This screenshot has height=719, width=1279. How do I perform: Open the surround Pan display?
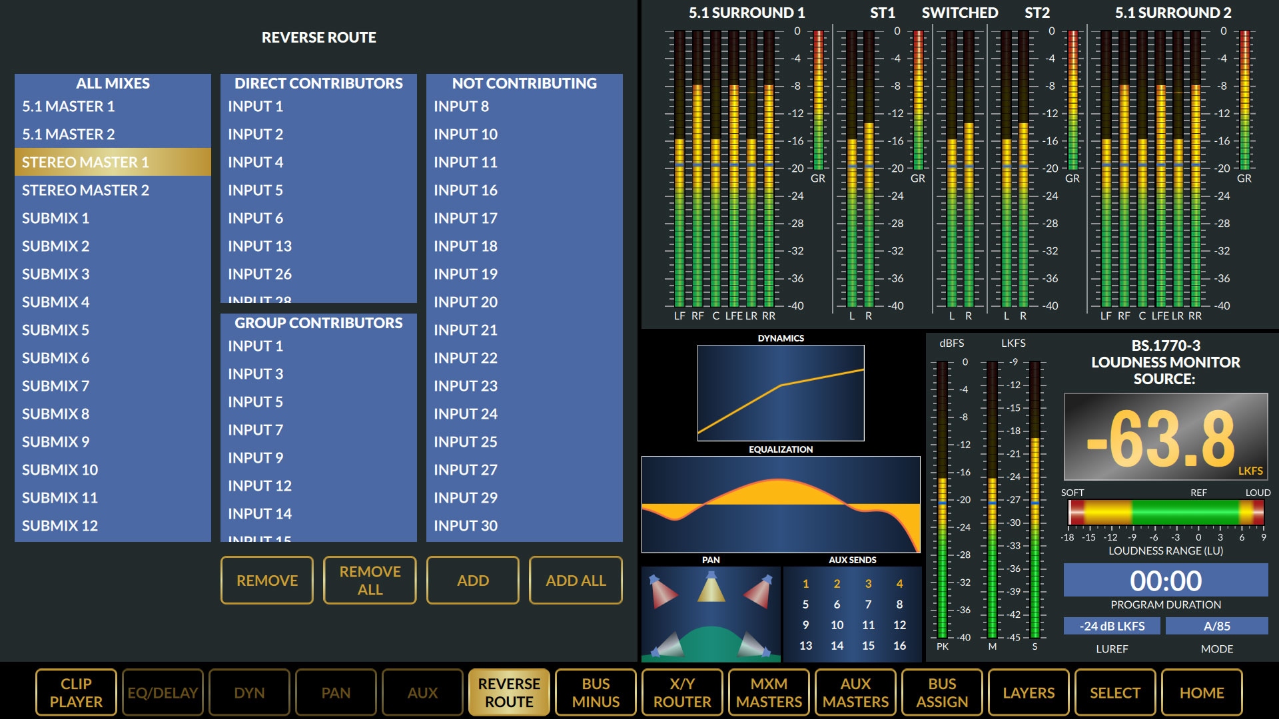(711, 614)
